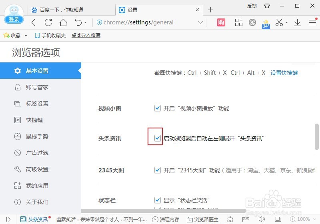Open the skin shirt icon
This screenshot has width=320, height=224.
click(x=267, y=6)
